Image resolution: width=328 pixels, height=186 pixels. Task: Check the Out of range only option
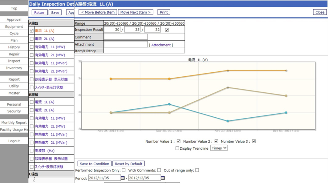(x=197, y=170)
